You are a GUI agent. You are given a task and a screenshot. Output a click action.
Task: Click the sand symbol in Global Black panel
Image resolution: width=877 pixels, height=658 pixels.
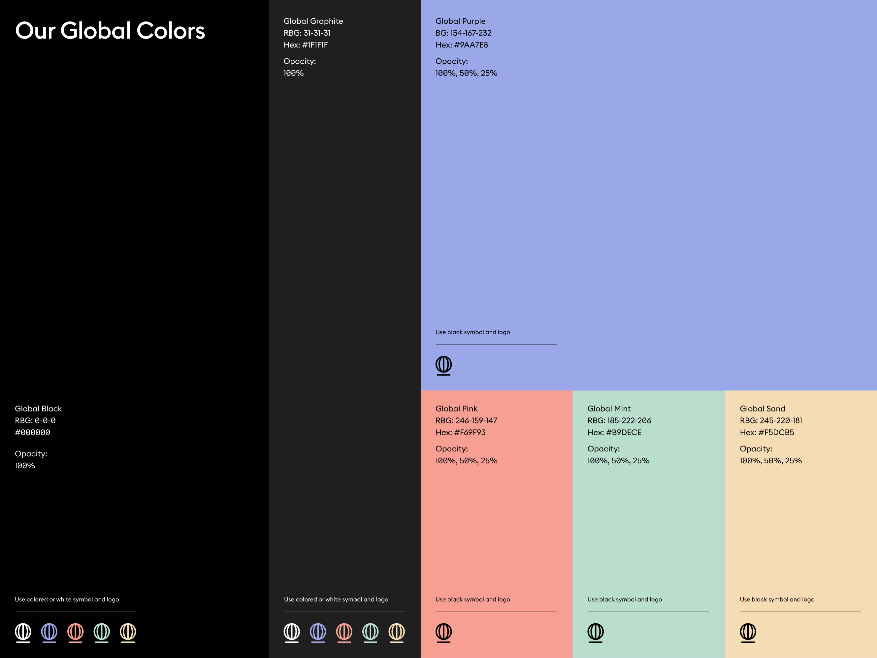128,633
